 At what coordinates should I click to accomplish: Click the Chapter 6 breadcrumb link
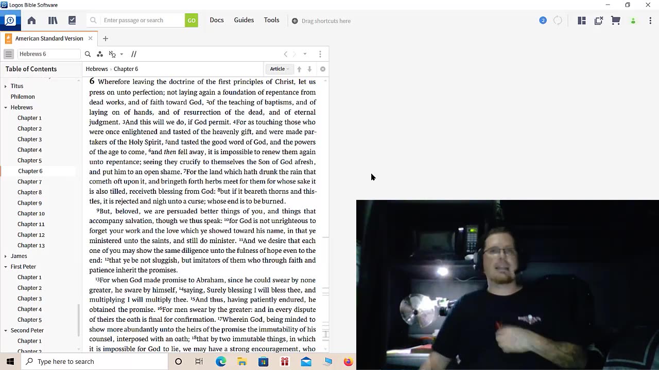(x=126, y=69)
